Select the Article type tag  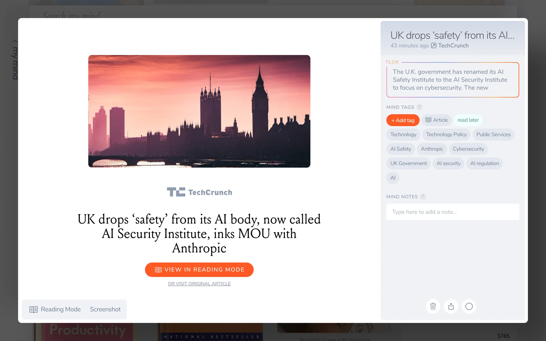(437, 120)
